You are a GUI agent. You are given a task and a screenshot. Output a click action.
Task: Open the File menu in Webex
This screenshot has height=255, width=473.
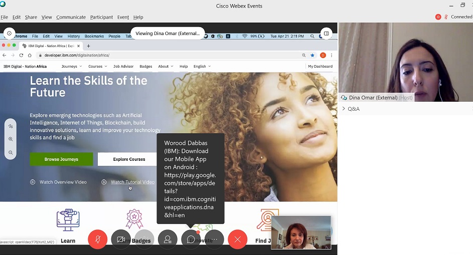(x=4, y=17)
